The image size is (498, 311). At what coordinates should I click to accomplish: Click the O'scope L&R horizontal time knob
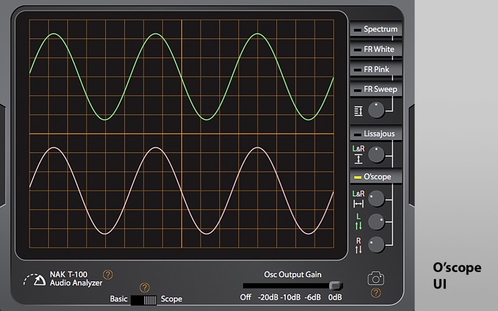point(377,199)
